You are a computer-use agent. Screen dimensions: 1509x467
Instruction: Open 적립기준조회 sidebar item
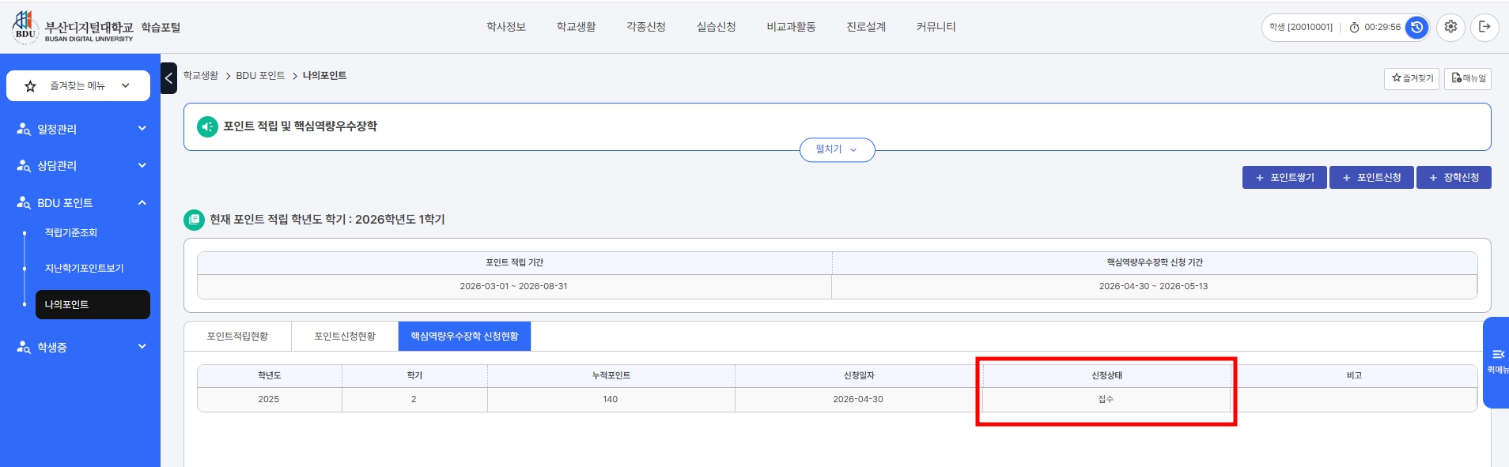coord(70,233)
